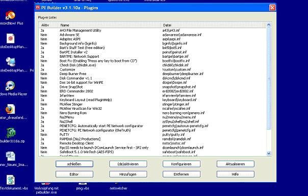
Task: Select the BARTPE: Network Support row
Action: point(152,57)
